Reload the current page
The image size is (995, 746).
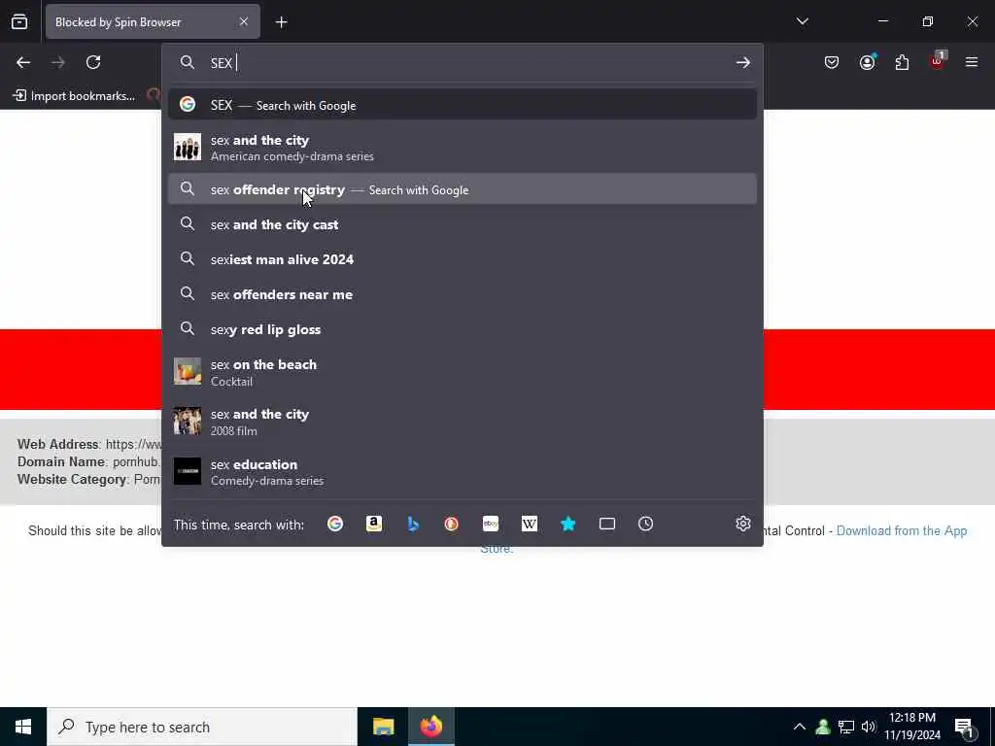pyautogui.click(x=93, y=62)
